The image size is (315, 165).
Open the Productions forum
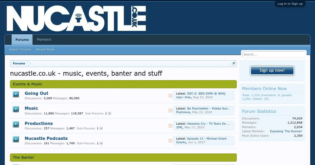coord(39,123)
